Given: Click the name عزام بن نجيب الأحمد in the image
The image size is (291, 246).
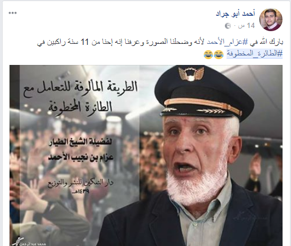Looking at the screenshot, I should 81,157.
